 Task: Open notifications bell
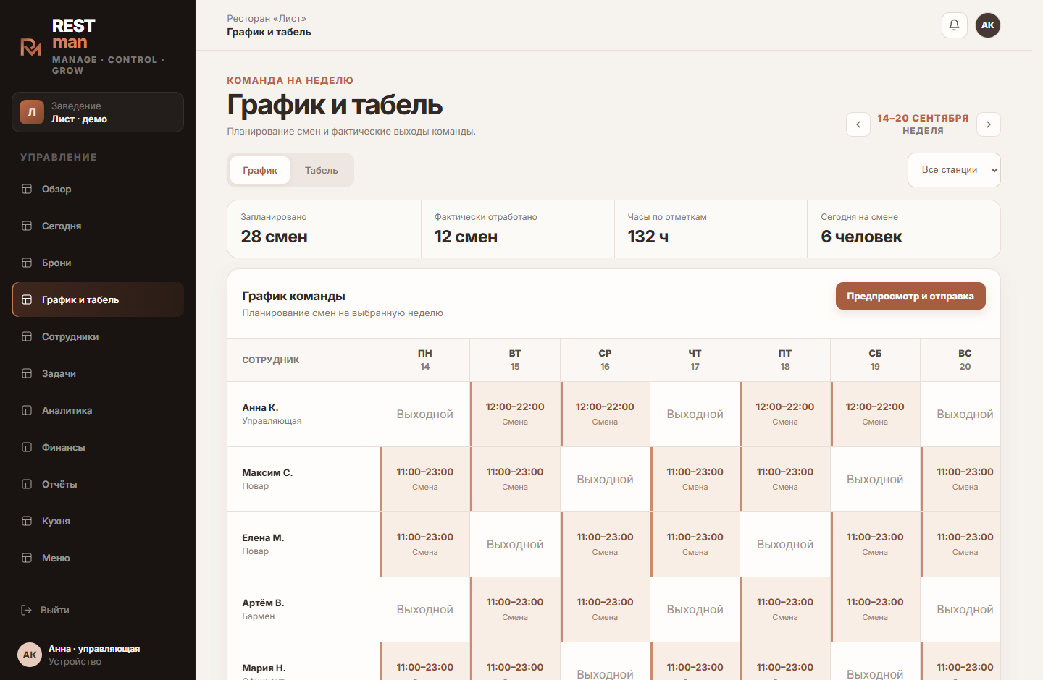(x=954, y=25)
